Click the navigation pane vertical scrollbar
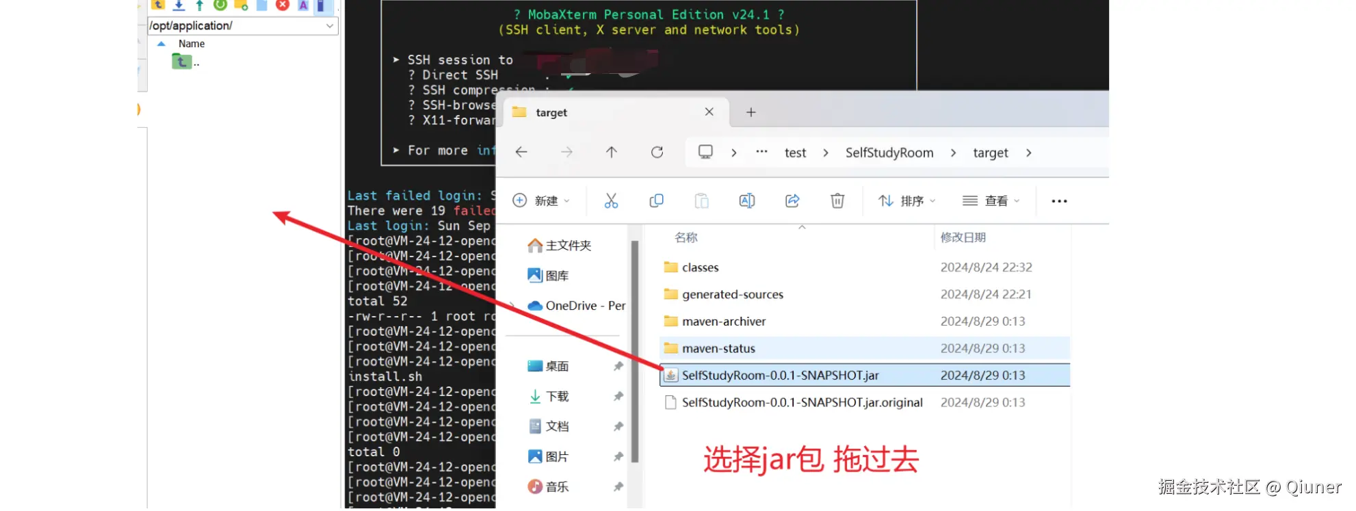Viewport: 1356px width, 511px height. coord(635,352)
